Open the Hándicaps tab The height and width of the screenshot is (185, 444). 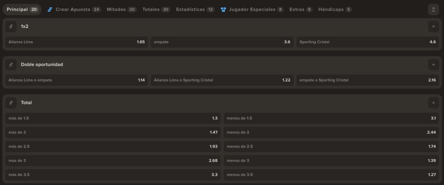coord(335,10)
